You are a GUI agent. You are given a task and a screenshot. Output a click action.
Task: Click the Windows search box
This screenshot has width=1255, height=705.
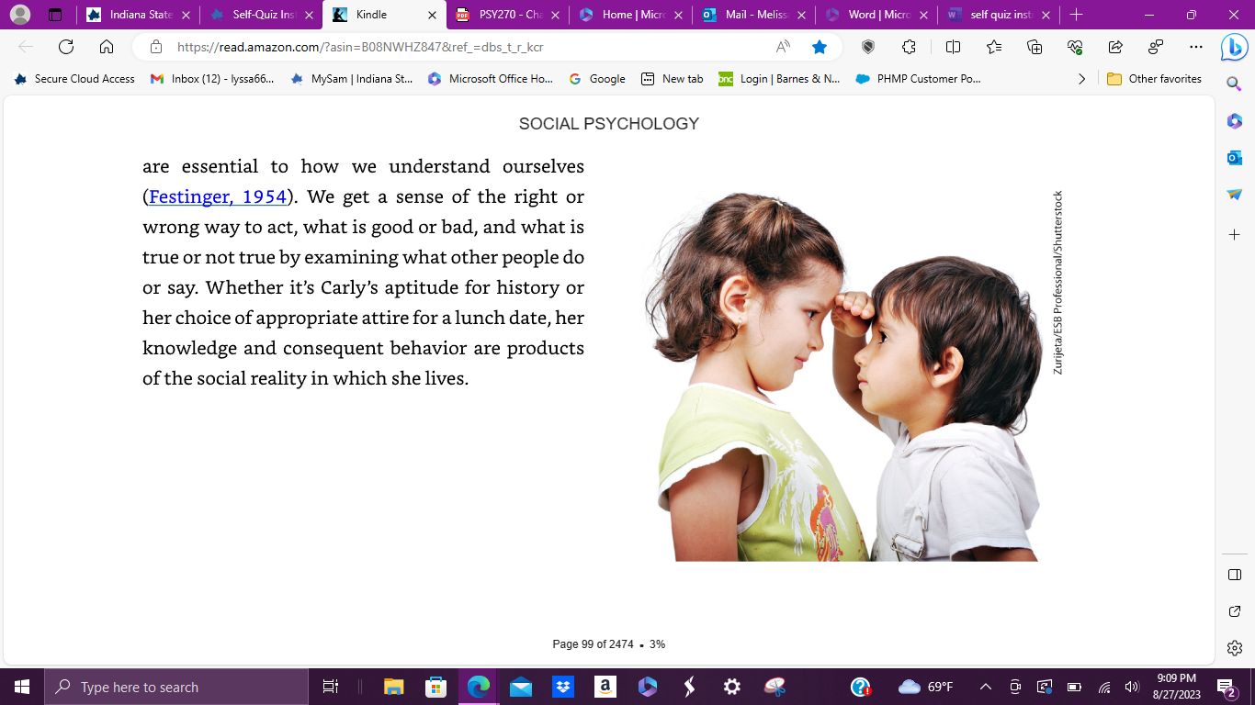(177, 687)
